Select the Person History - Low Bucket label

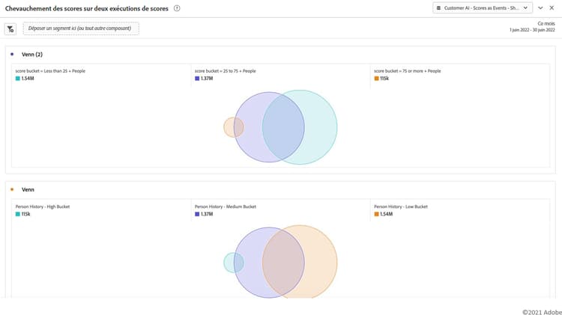pos(401,207)
